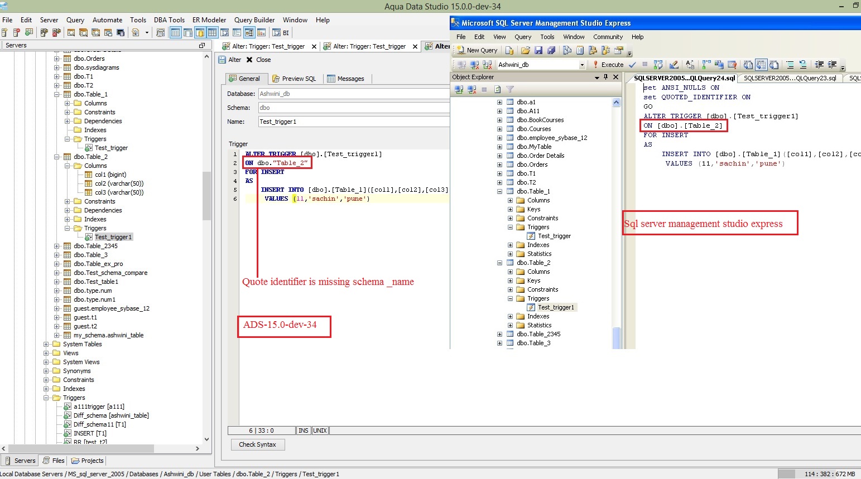861x479 pixels.
Task: Click the Servers panel horizontal scrollbar
Action: pos(80,448)
